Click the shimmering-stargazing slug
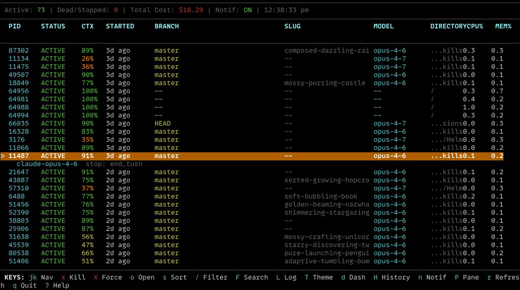This screenshot has width=520, height=290. [x=327, y=213]
